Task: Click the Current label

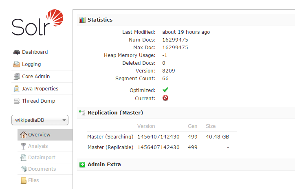Action: (x=145, y=98)
